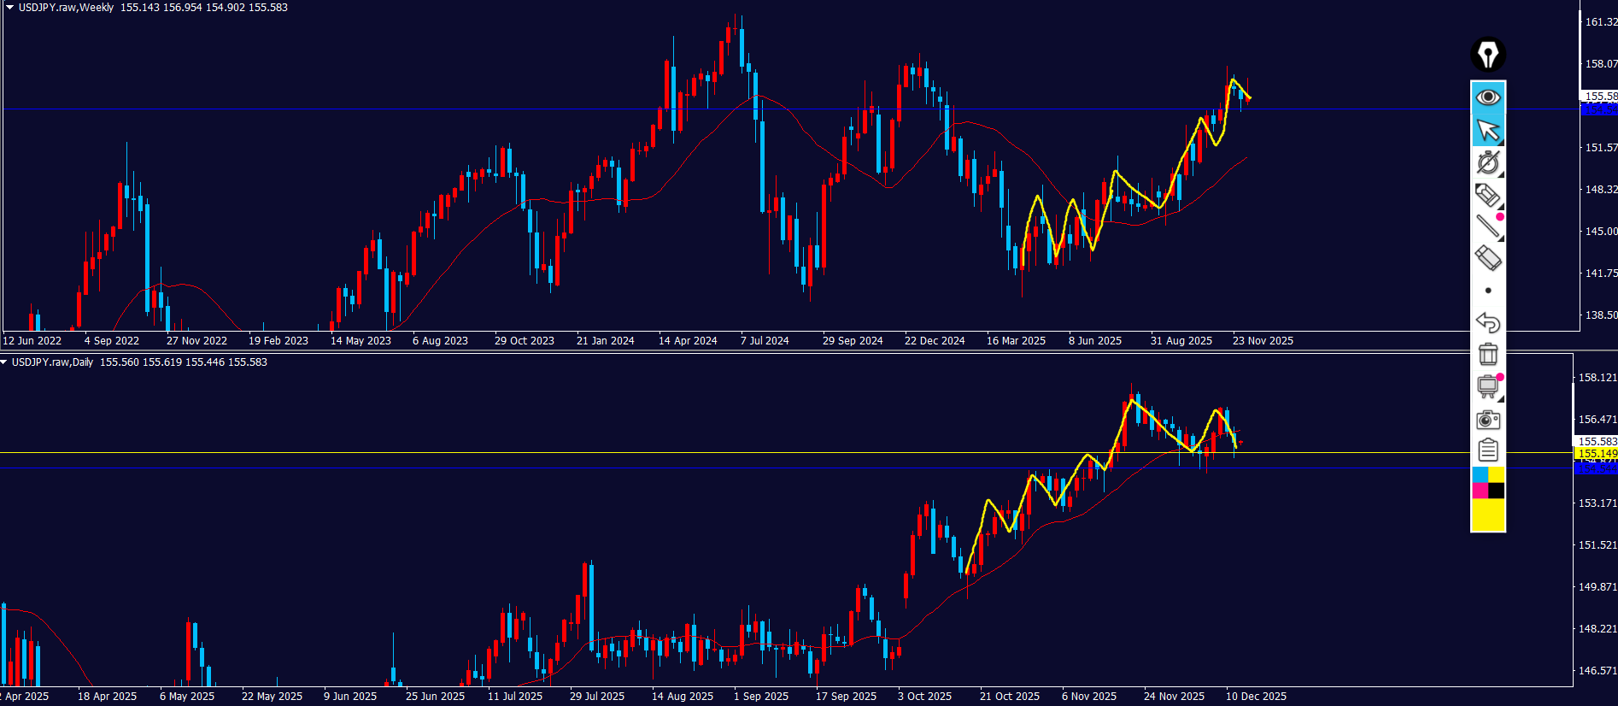Click the brush size dot
The height and width of the screenshot is (706, 1618).
1487,291
